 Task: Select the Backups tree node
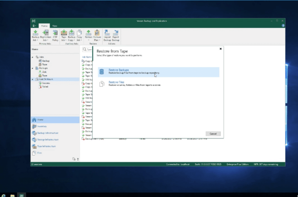click(42, 68)
